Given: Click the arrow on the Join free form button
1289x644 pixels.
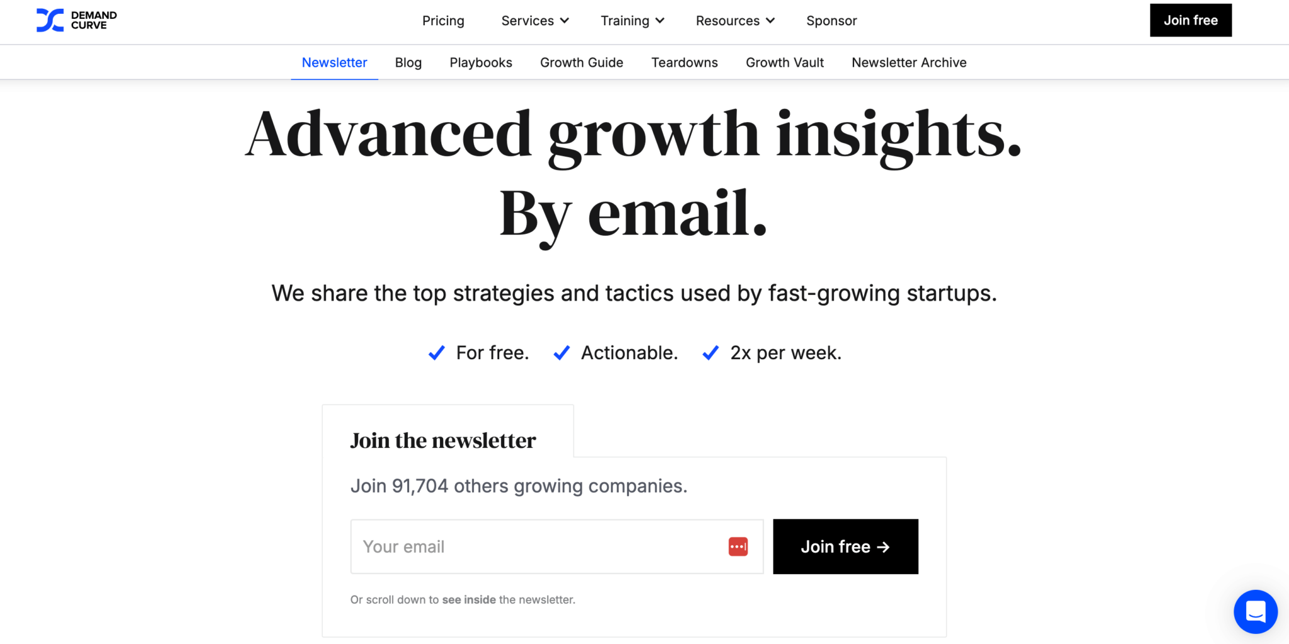Looking at the screenshot, I should (884, 547).
